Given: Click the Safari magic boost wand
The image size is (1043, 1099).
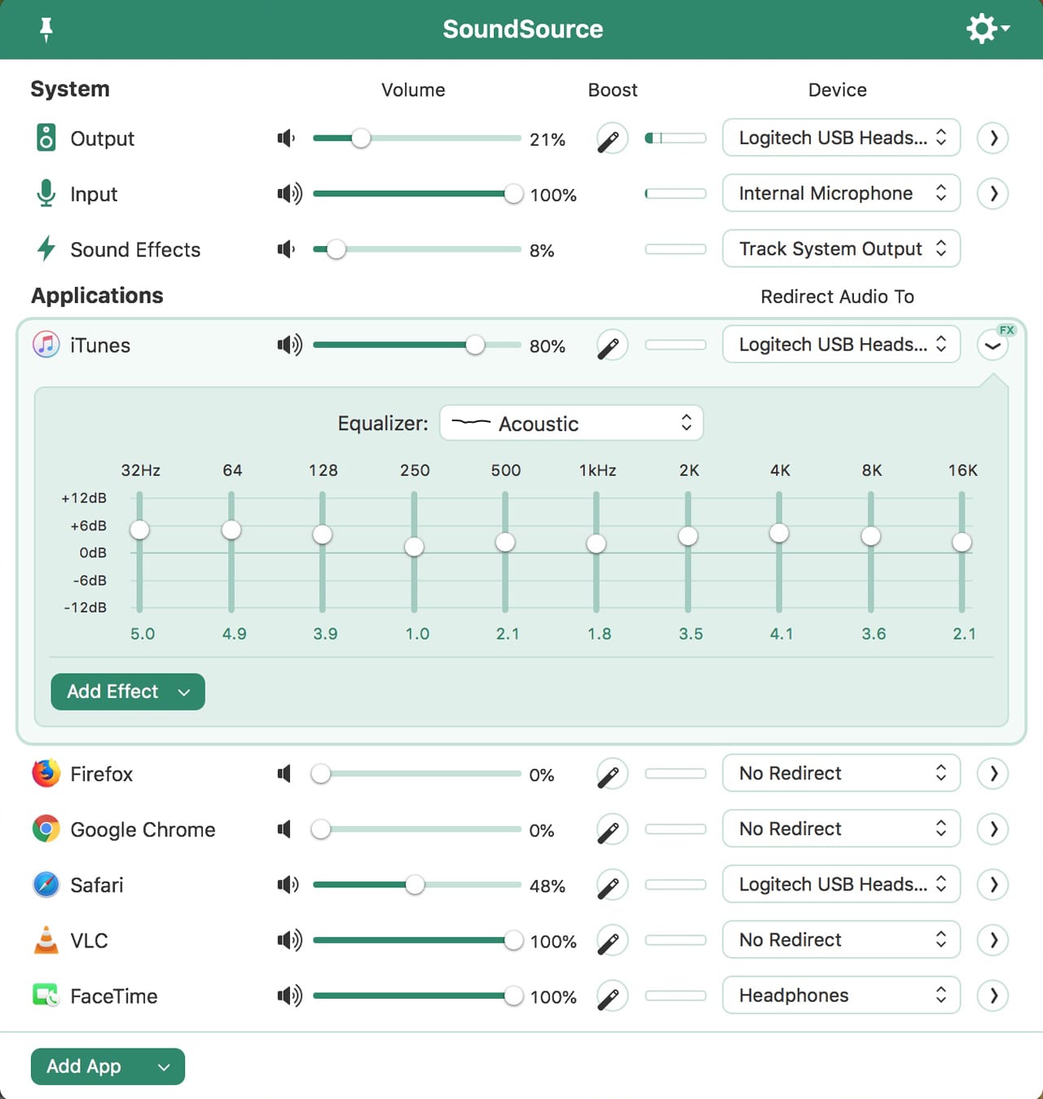Looking at the screenshot, I should pos(611,886).
